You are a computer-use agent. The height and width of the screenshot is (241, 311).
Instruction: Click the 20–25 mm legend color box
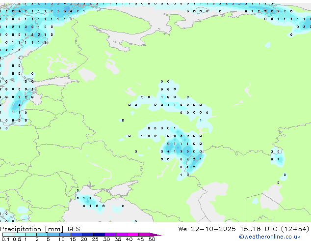coord(87,235)
